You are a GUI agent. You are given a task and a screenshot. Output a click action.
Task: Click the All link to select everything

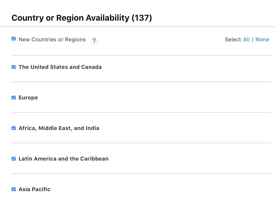coord(246,39)
